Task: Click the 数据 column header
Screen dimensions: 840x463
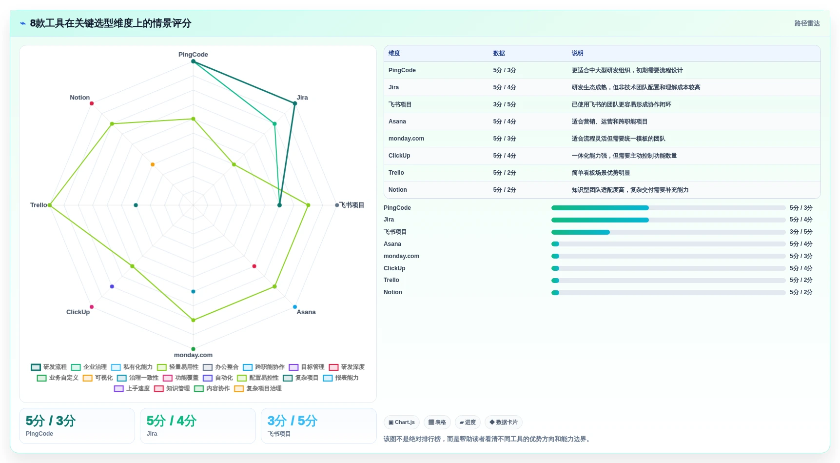Action: [x=499, y=53]
